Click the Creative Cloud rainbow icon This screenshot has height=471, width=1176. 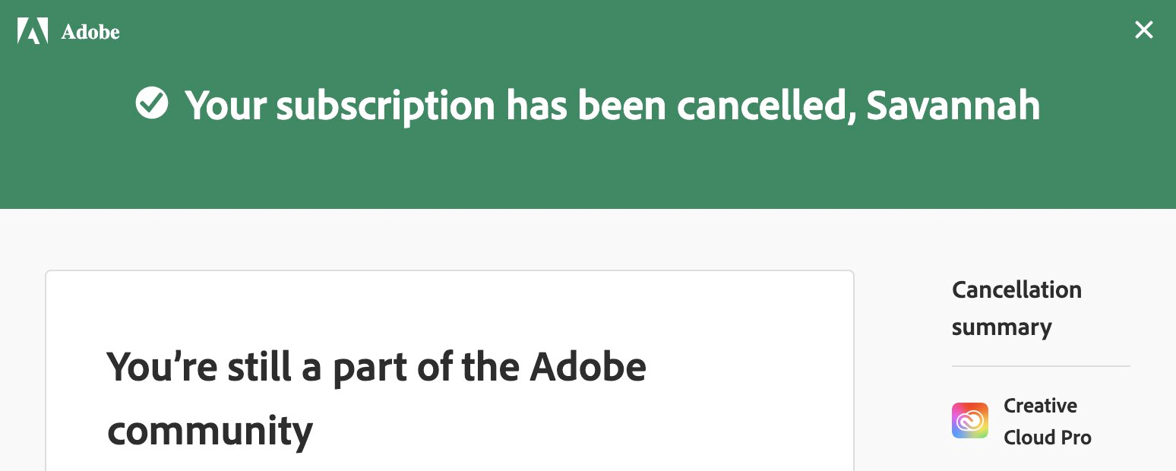tap(969, 421)
